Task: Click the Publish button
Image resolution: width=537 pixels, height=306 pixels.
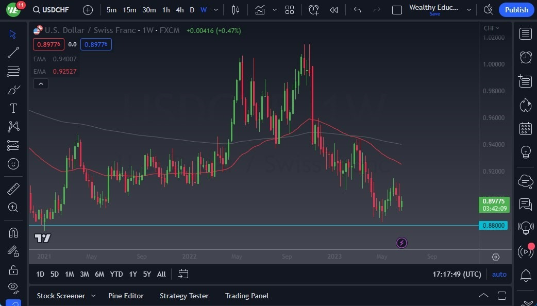Action: click(x=516, y=9)
